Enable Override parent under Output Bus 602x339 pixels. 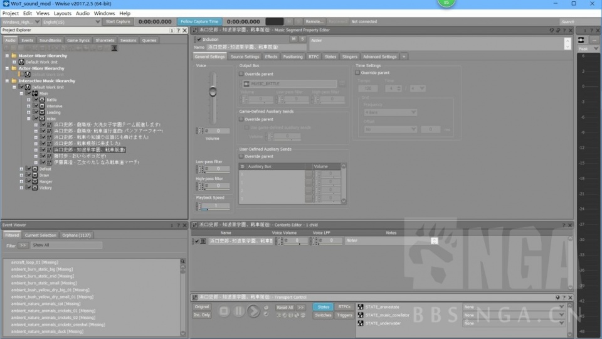pyautogui.click(x=241, y=74)
